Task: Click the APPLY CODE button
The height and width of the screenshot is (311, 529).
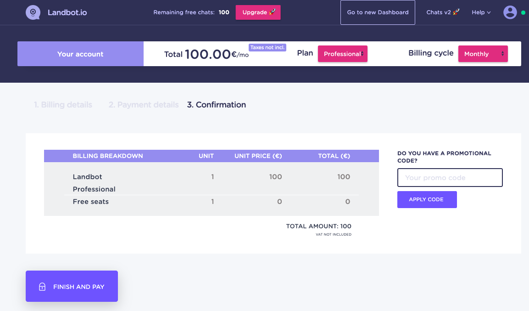Action: 427,199
